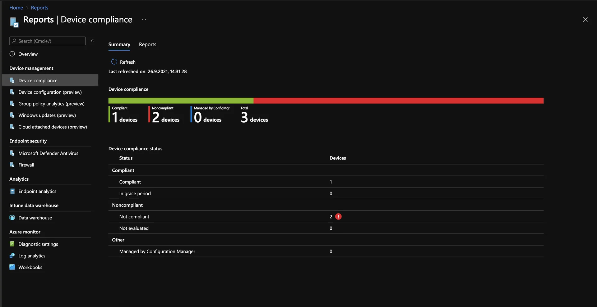Click the Cloud attached devices icon

(12, 127)
